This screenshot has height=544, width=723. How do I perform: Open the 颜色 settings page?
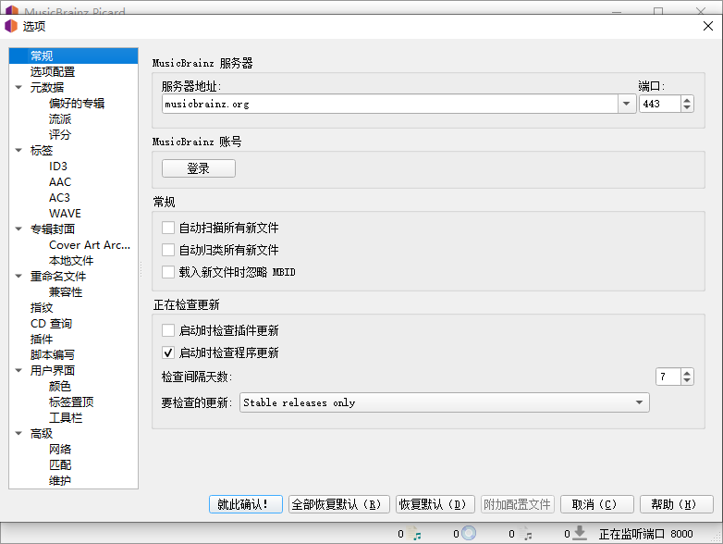[60, 386]
